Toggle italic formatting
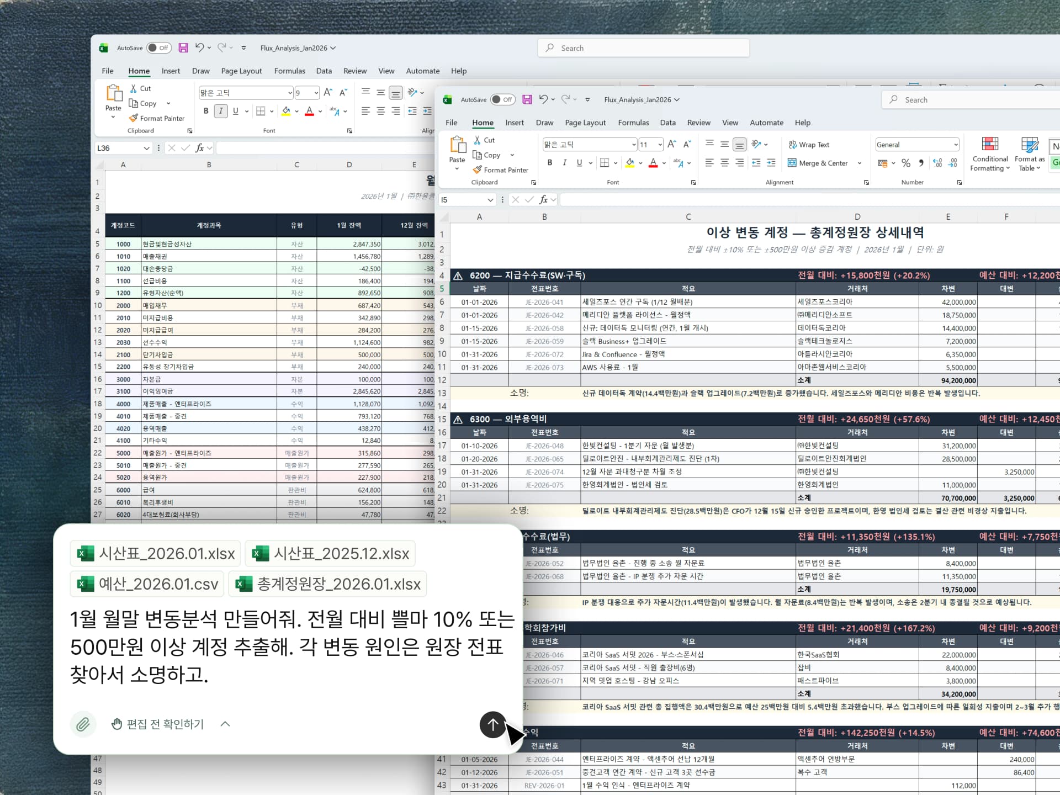The height and width of the screenshot is (795, 1060). click(564, 162)
